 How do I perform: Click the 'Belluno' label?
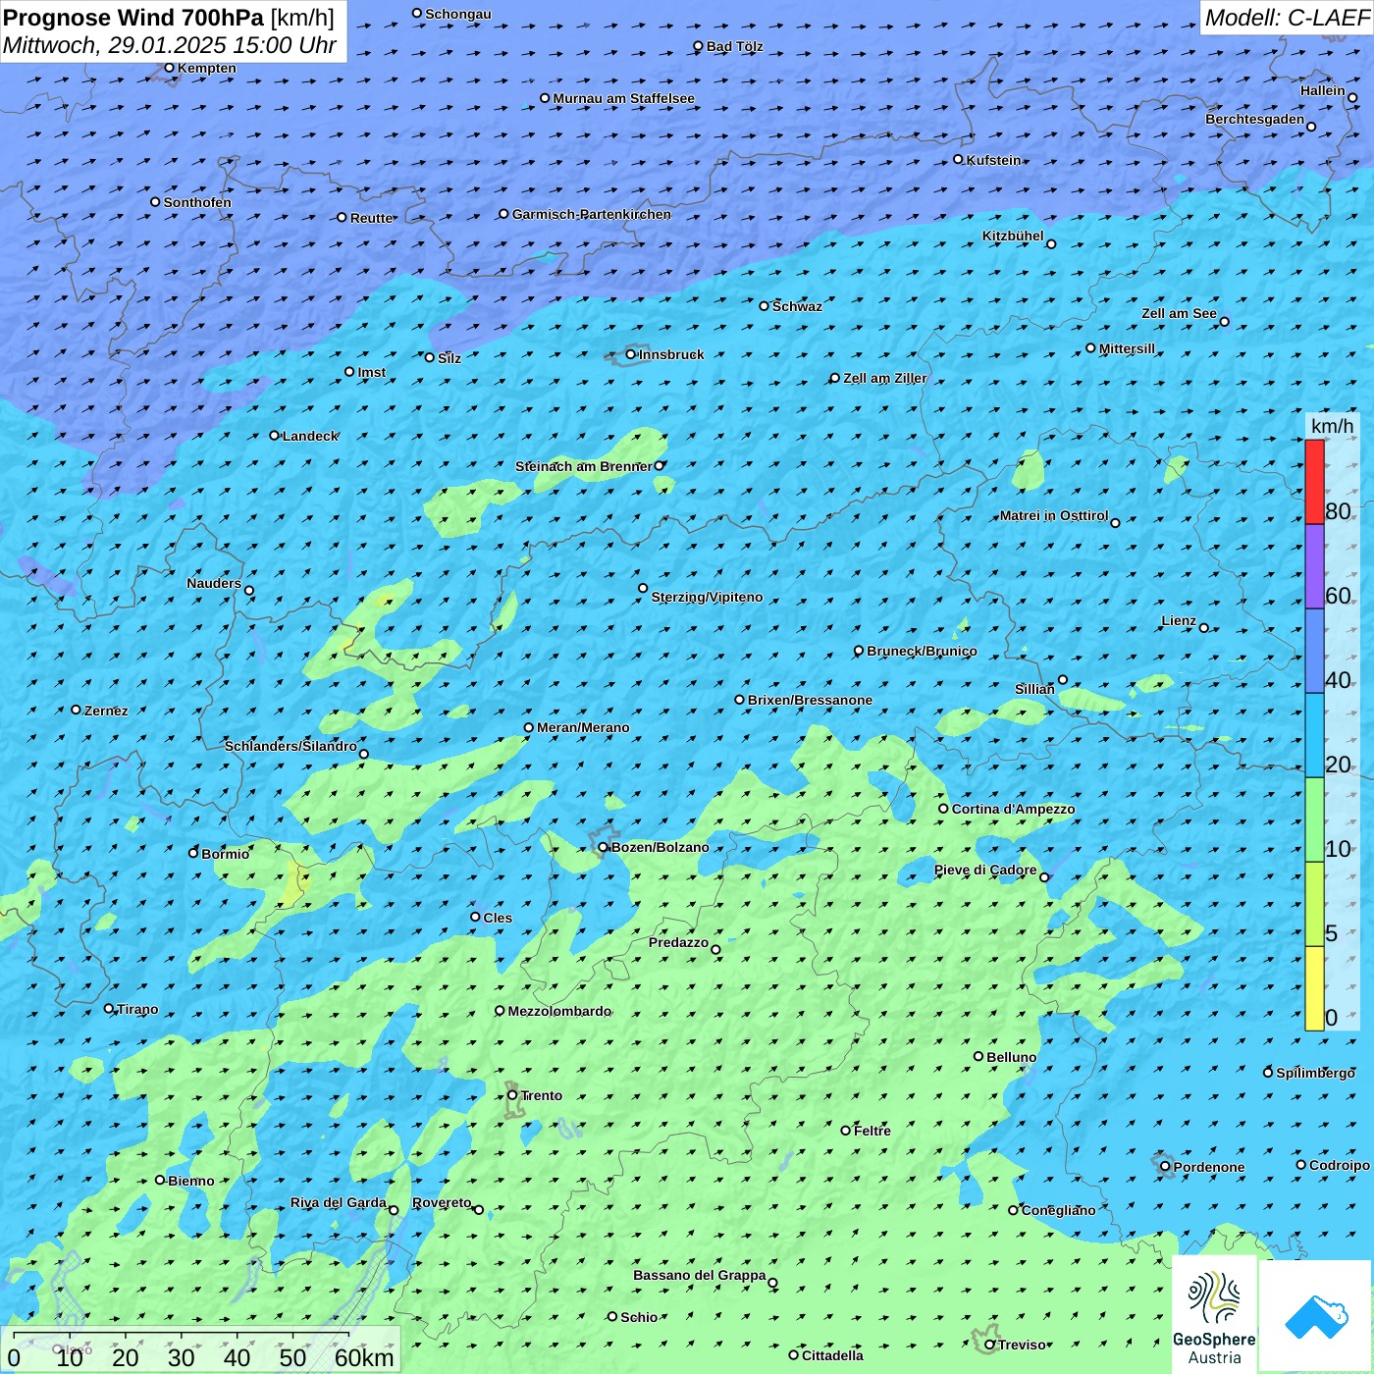coord(1011,1057)
